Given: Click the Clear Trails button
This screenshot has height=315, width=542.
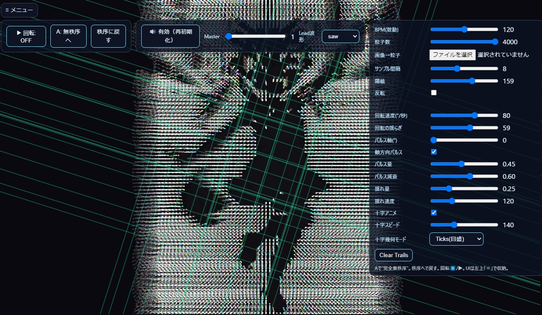Looking at the screenshot, I should point(393,255).
